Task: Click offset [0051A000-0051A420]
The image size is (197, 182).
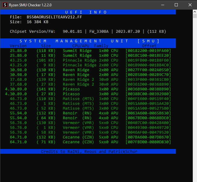Action: pos(148,104)
